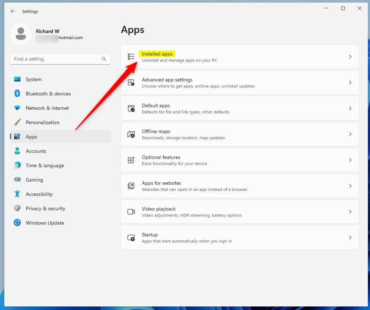Navigate to Personalization settings

tap(42, 122)
